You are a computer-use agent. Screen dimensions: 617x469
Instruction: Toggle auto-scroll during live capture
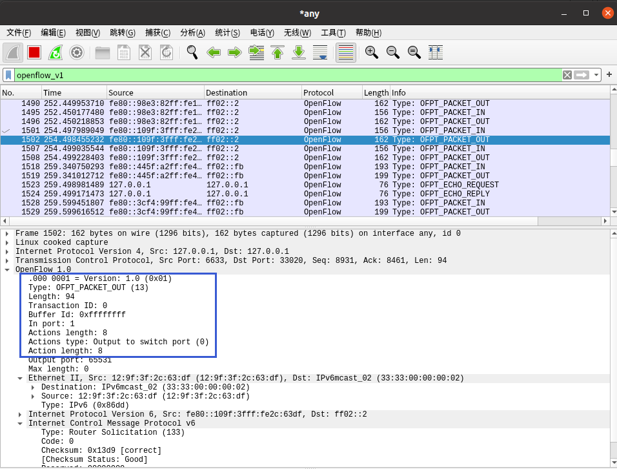pyautogui.click(x=320, y=52)
